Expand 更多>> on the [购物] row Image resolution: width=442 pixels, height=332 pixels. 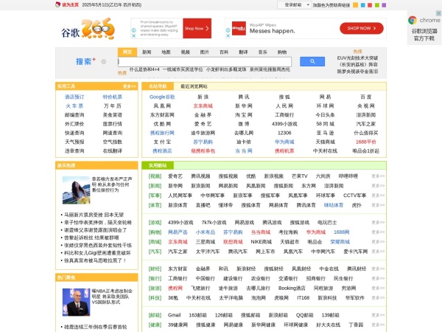click(378, 232)
